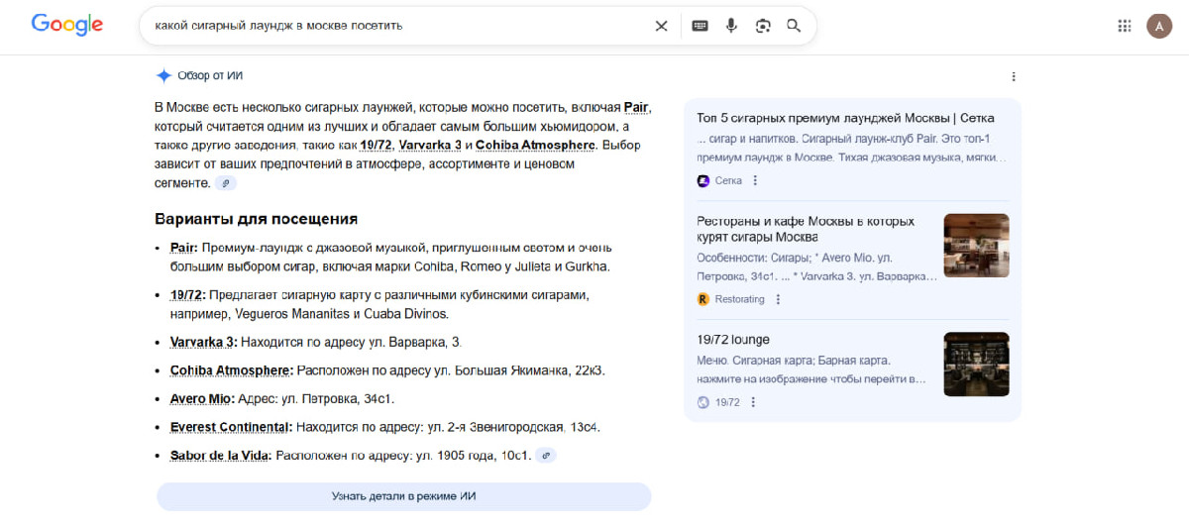Open three-dot menu next to Сетка source
1189x527 pixels.
755,180
